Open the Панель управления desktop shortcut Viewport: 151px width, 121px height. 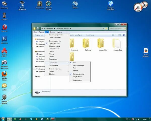(x=22, y=6)
